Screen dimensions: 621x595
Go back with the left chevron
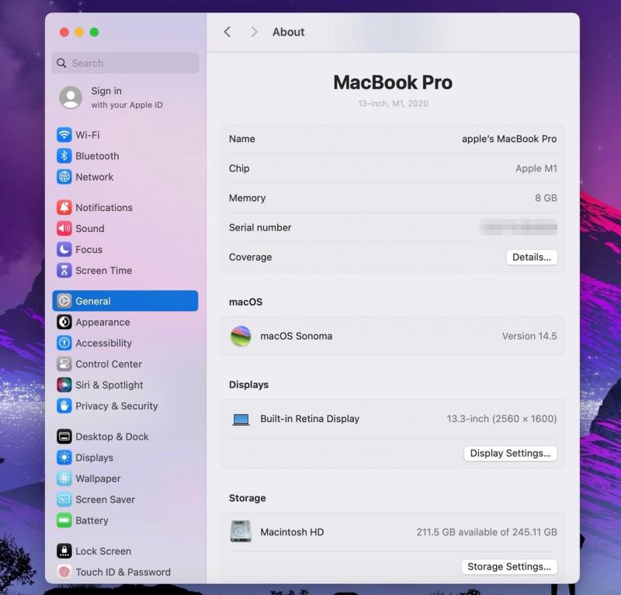tap(227, 32)
